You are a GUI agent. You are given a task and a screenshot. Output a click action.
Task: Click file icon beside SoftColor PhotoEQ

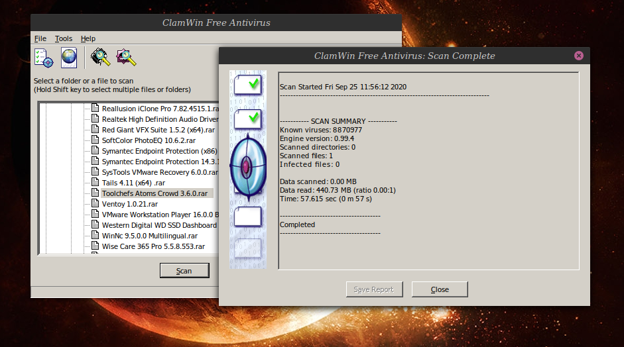(95, 140)
